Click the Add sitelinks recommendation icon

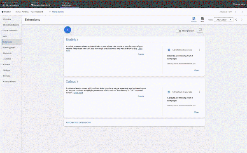pos(169,50)
